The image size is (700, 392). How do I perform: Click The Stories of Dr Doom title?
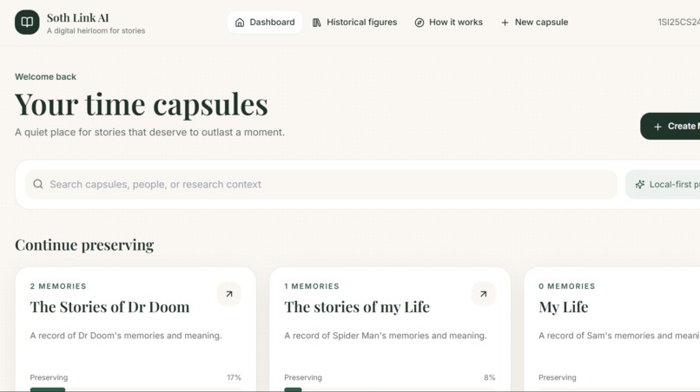pyautogui.click(x=109, y=307)
